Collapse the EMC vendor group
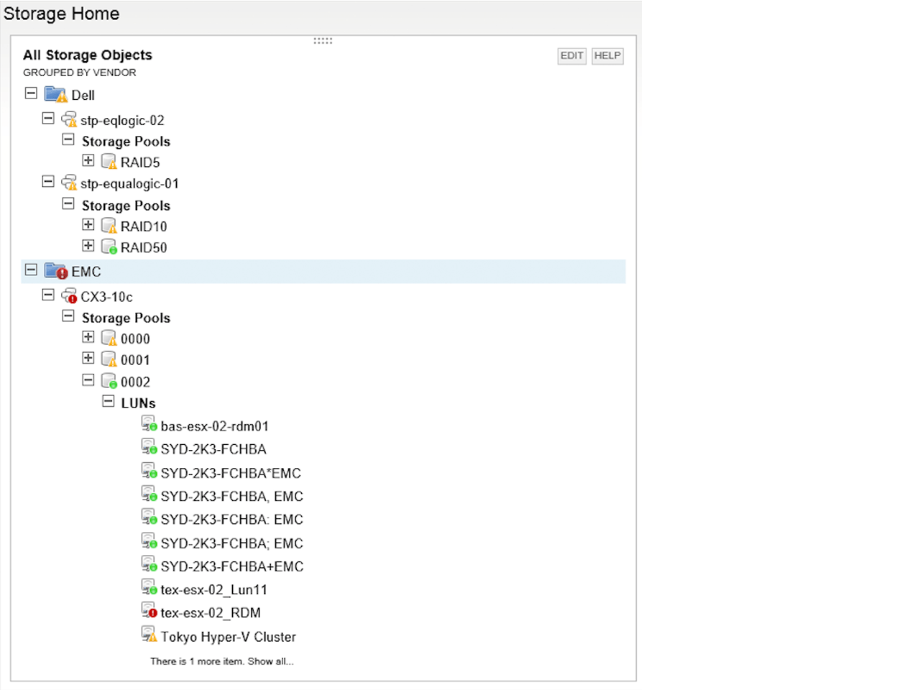The width and height of the screenshot is (920, 690). pyautogui.click(x=31, y=270)
